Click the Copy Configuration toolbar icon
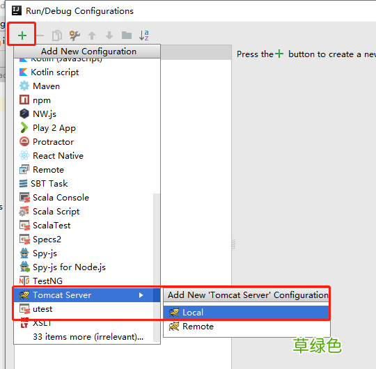This screenshot has width=376, height=369. pyautogui.click(x=57, y=36)
